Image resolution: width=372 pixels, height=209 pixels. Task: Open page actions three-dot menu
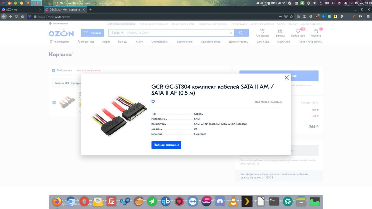[x=280, y=17]
